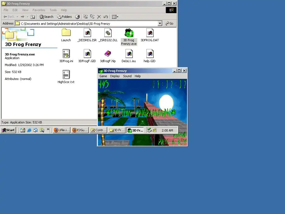Open the Back history dropdown arrow
The width and height of the screenshot is (285, 214).
[x=18, y=17]
